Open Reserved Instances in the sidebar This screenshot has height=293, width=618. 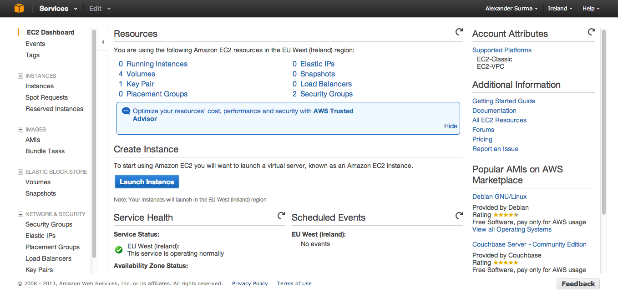tap(54, 109)
